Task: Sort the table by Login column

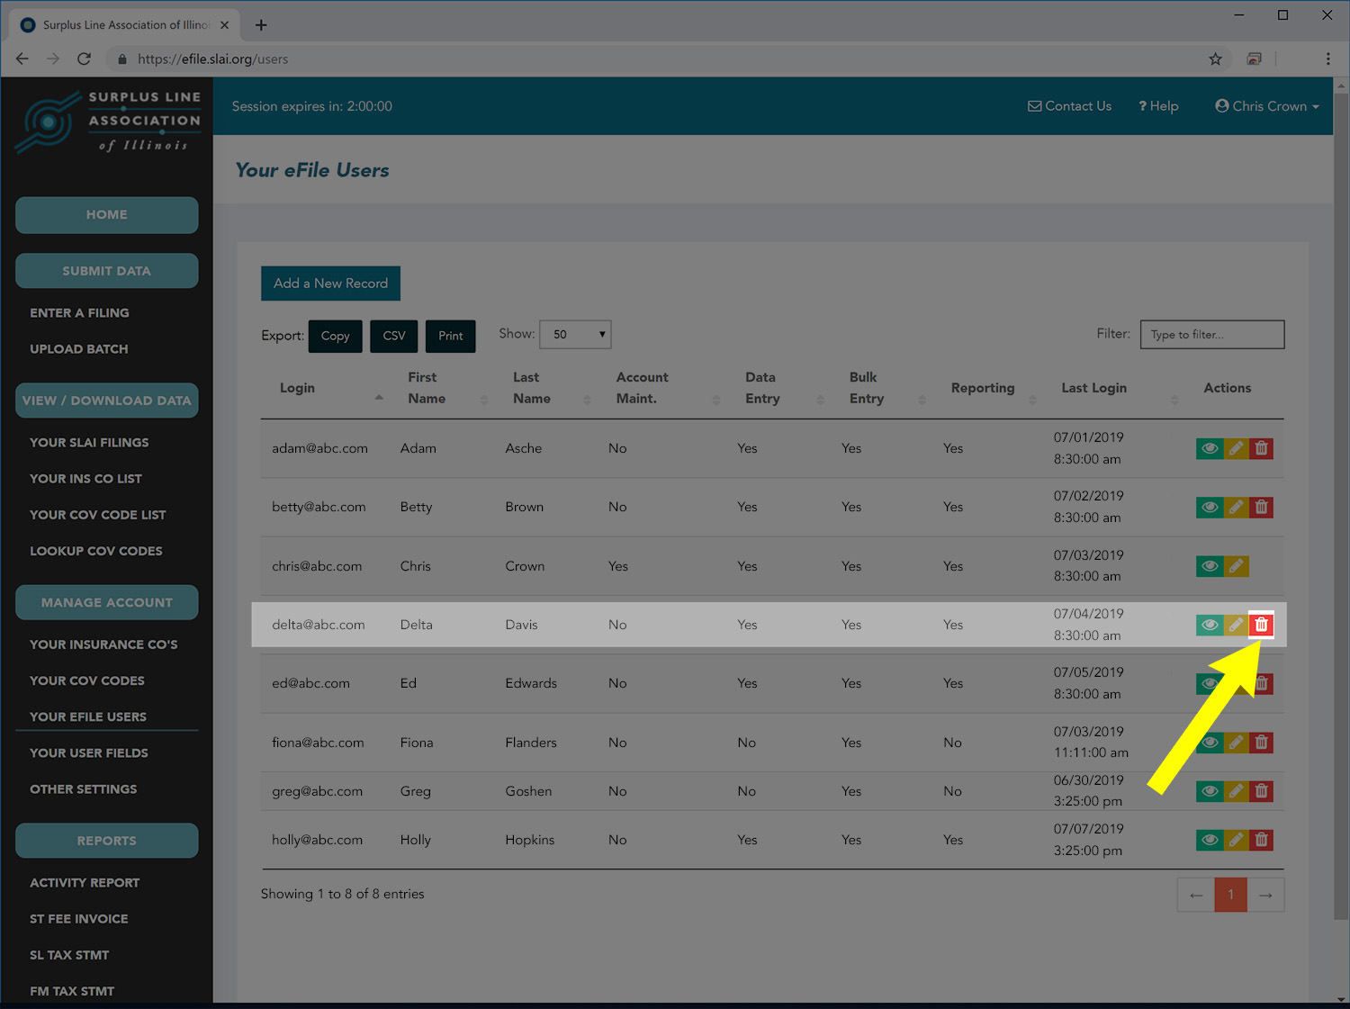Action: click(297, 388)
